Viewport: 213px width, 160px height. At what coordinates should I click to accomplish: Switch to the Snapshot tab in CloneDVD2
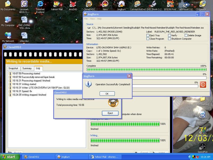13,68
